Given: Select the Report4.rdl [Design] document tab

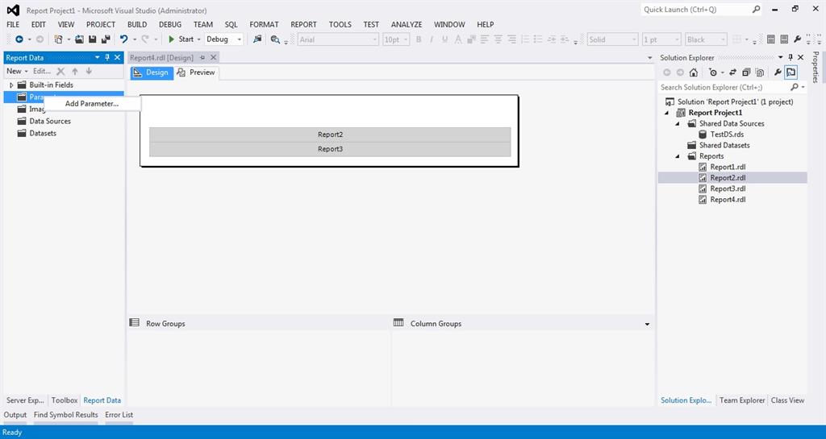Looking at the screenshot, I should point(161,57).
